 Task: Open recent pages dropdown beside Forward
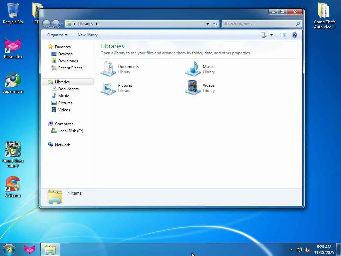62,24
